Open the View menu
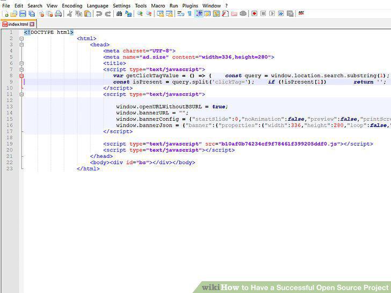The width and height of the screenshot is (391, 293). coord(52,5)
